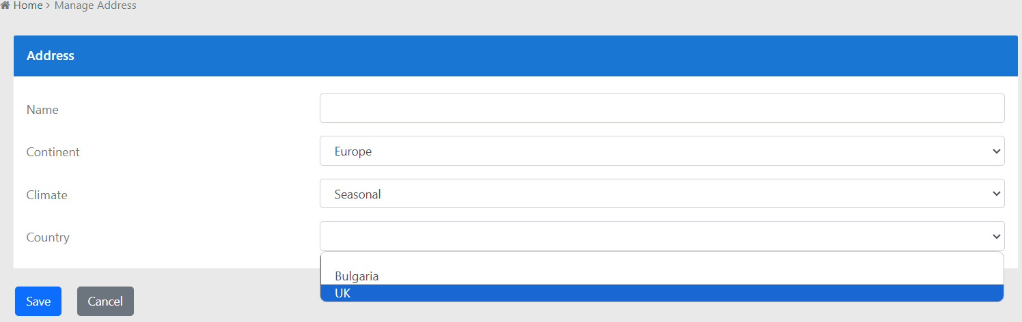Click the Continent field label
The height and width of the screenshot is (322, 1022).
tap(53, 152)
